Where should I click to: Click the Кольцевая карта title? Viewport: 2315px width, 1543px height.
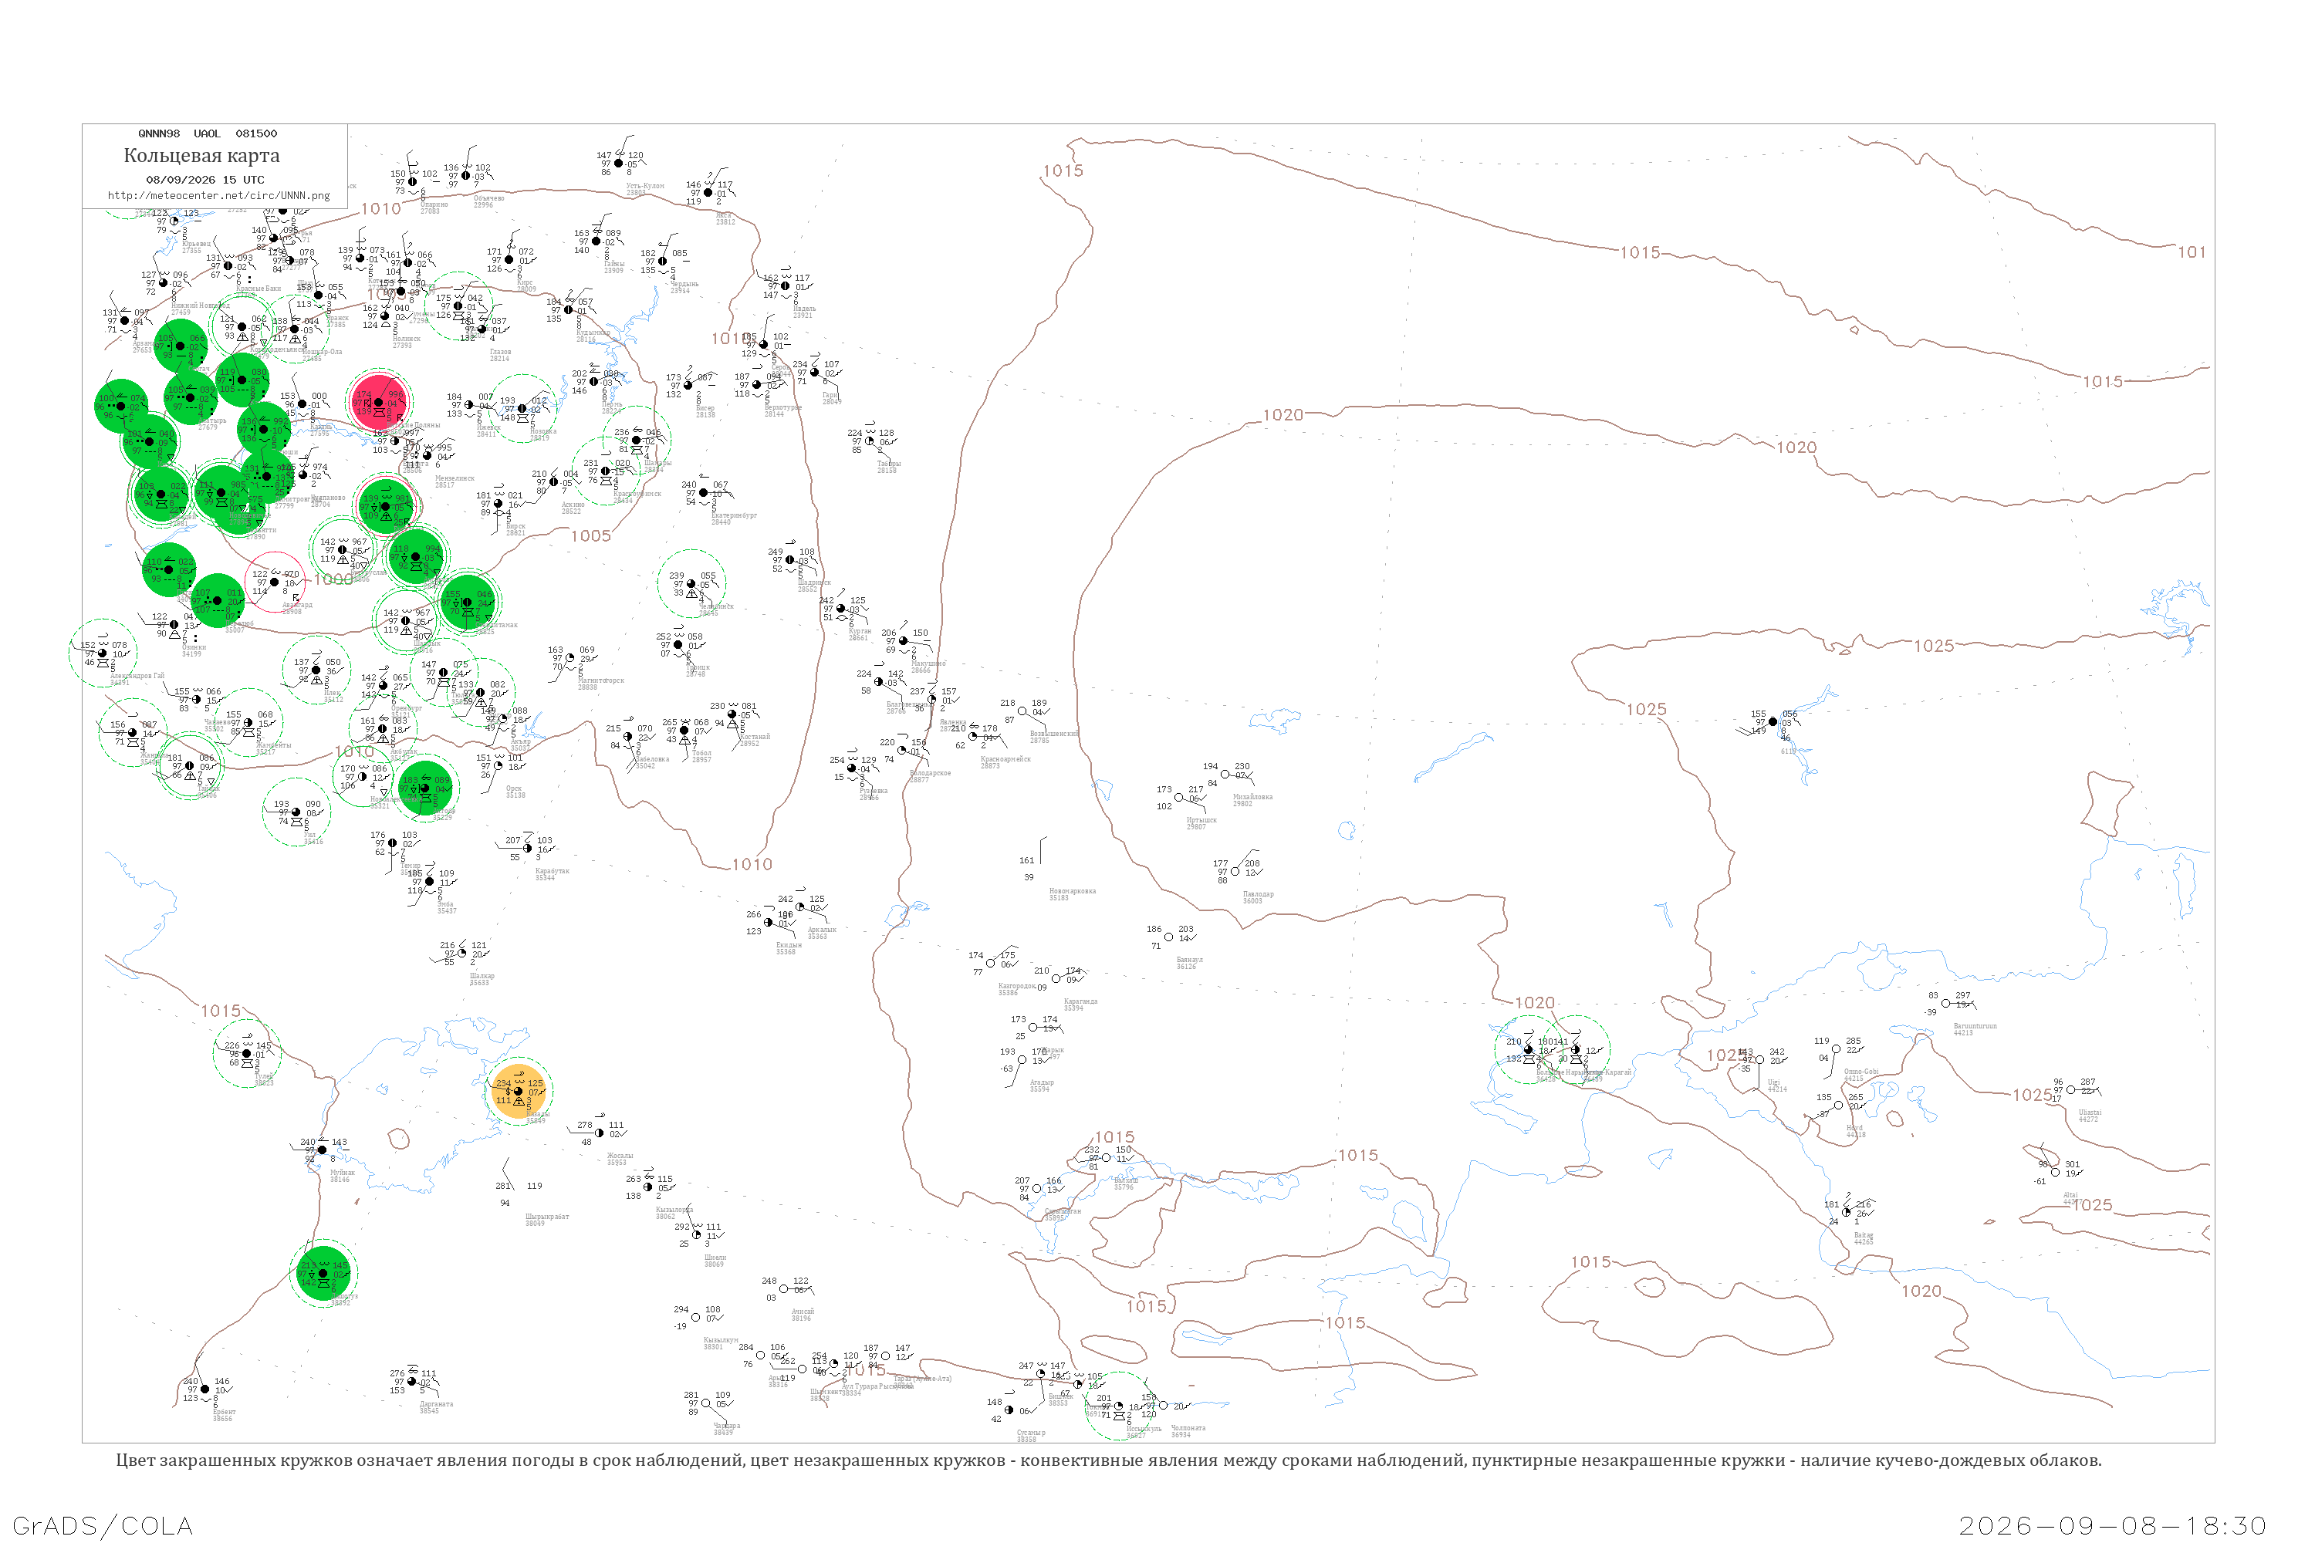201,156
